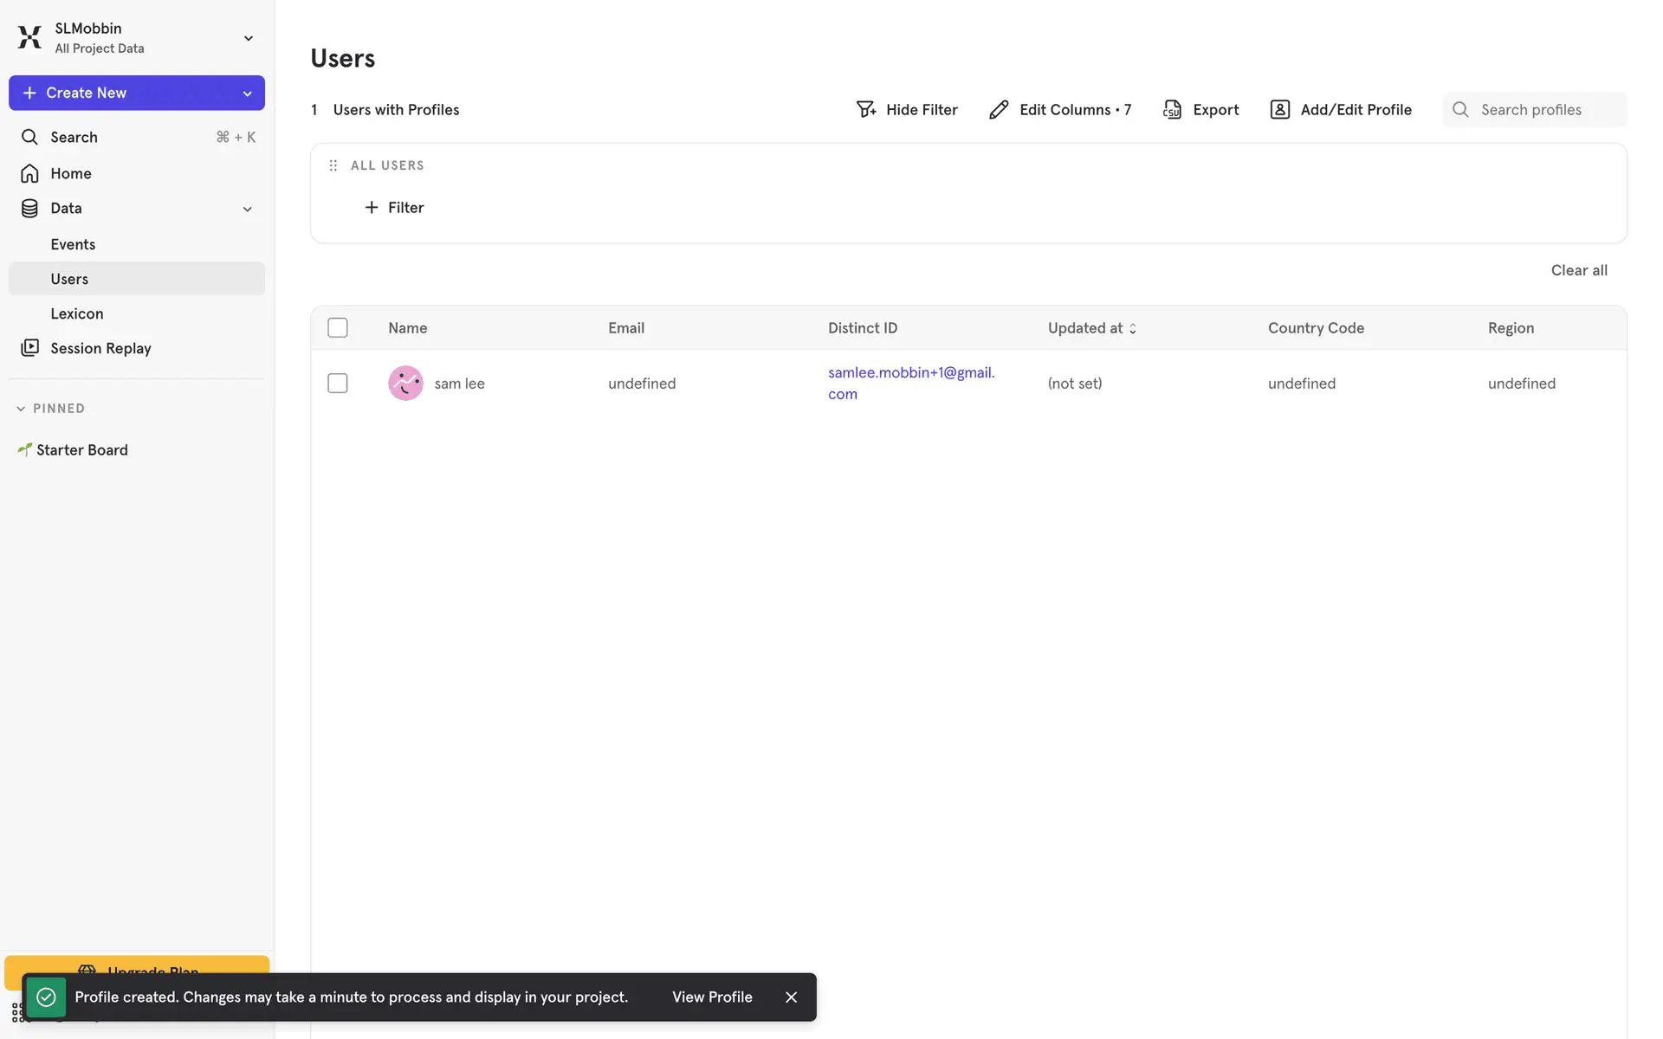Click the Home icon in sidebar
The width and height of the screenshot is (1663, 1039).
[29, 173]
